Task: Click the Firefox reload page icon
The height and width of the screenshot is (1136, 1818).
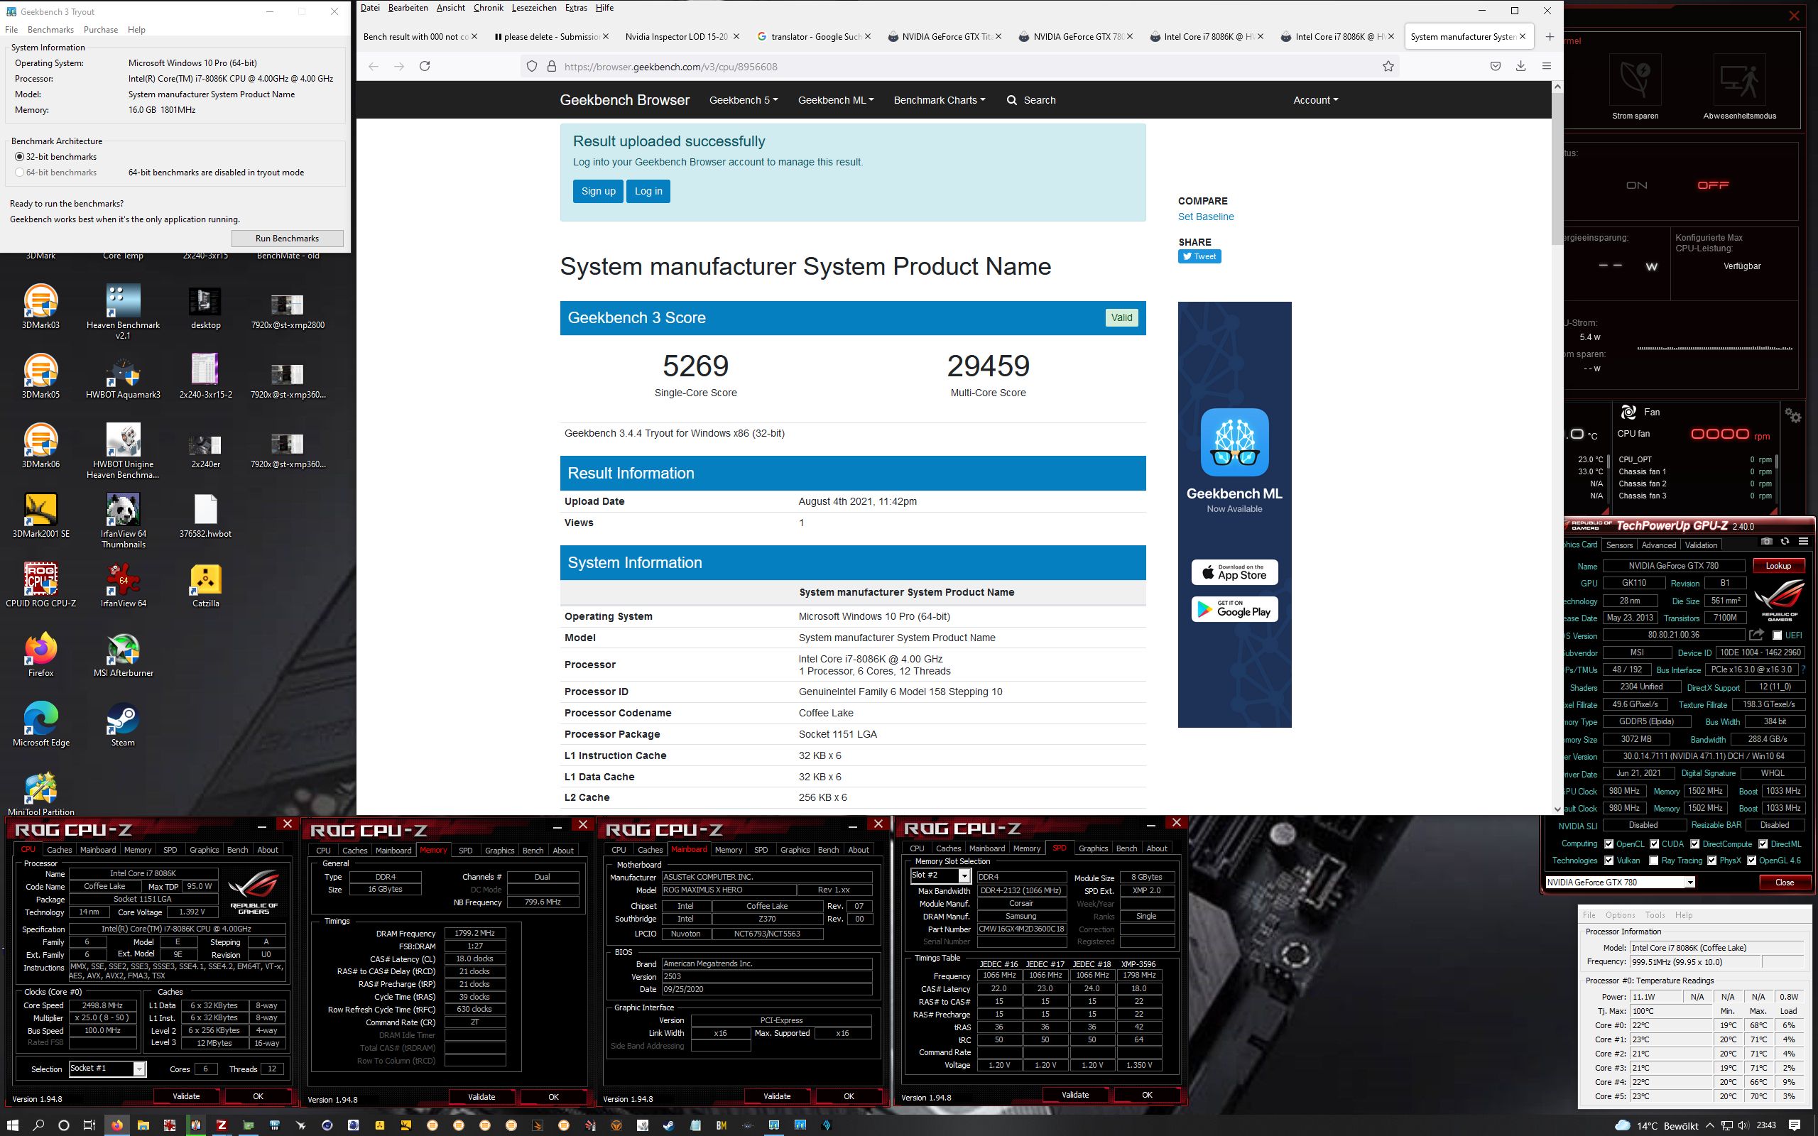Action: (425, 66)
